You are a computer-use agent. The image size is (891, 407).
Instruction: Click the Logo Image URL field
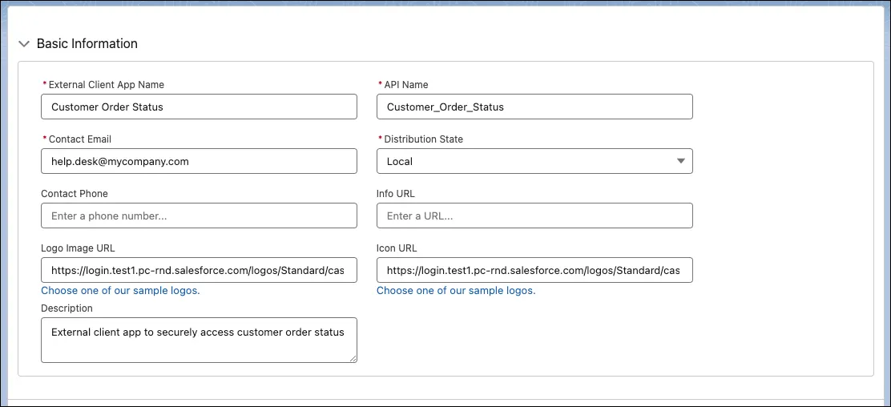tap(199, 271)
